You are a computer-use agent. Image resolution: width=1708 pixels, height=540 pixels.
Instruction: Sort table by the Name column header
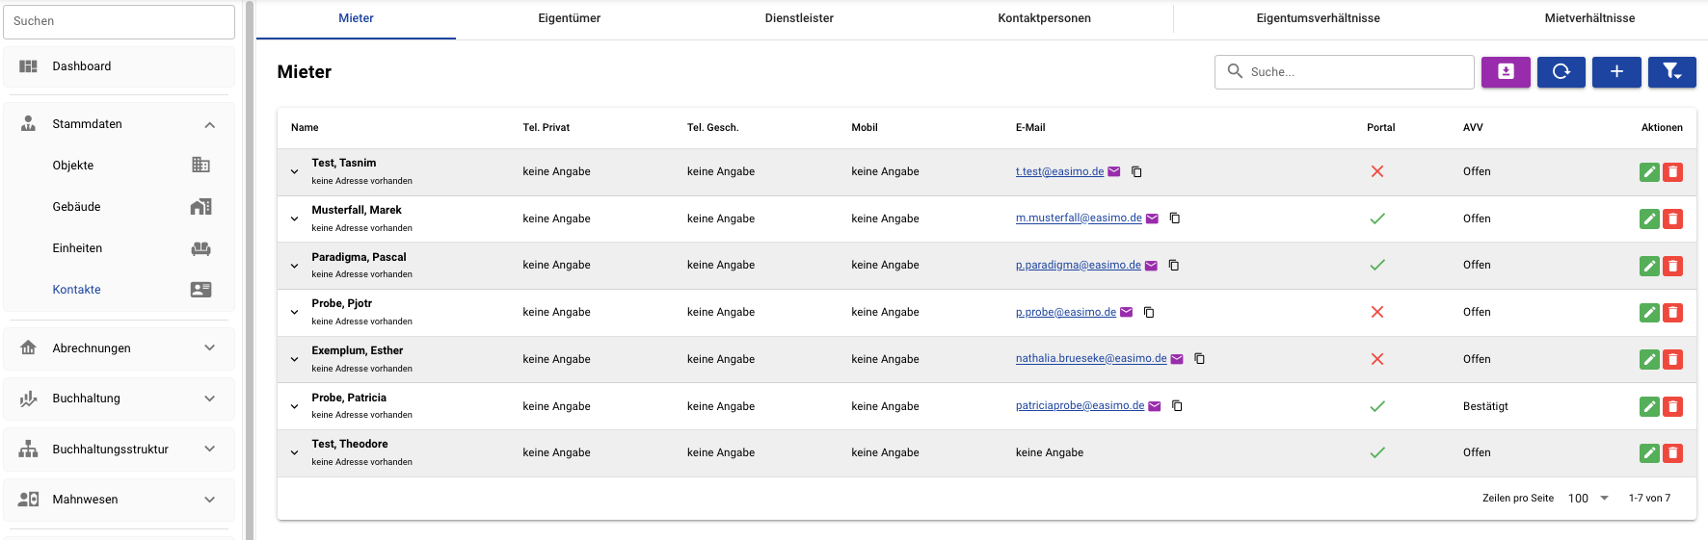coord(305,127)
